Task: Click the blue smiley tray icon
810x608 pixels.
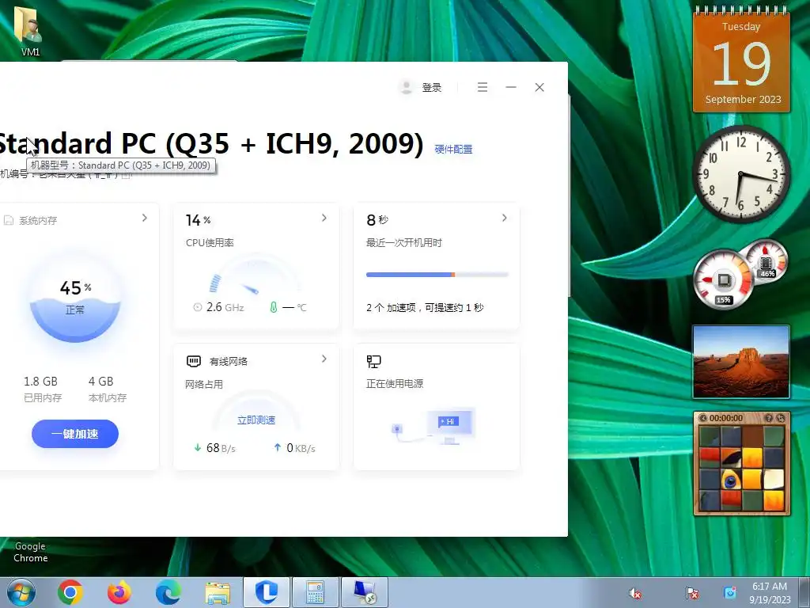Action: [x=729, y=593]
